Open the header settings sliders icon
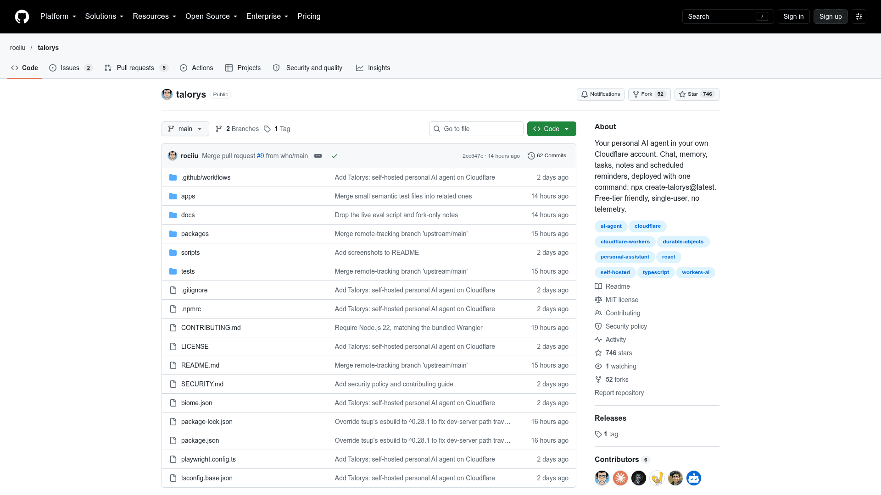The image size is (881, 495). pos(859,16)
